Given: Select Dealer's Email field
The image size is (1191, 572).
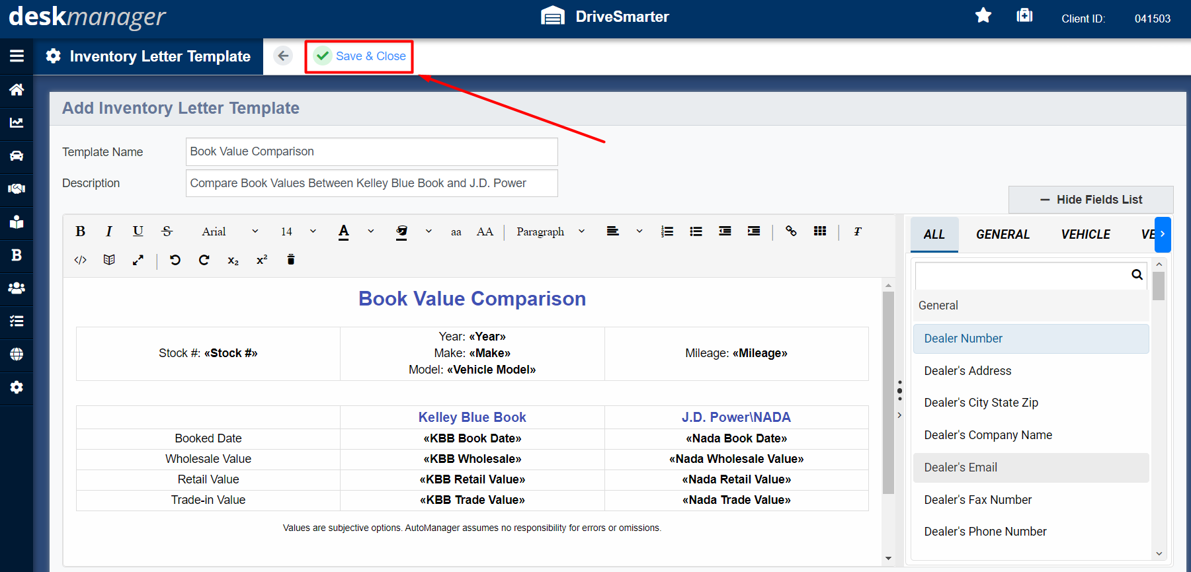Looking at the screenshot, I should [x=1031, y=468].
